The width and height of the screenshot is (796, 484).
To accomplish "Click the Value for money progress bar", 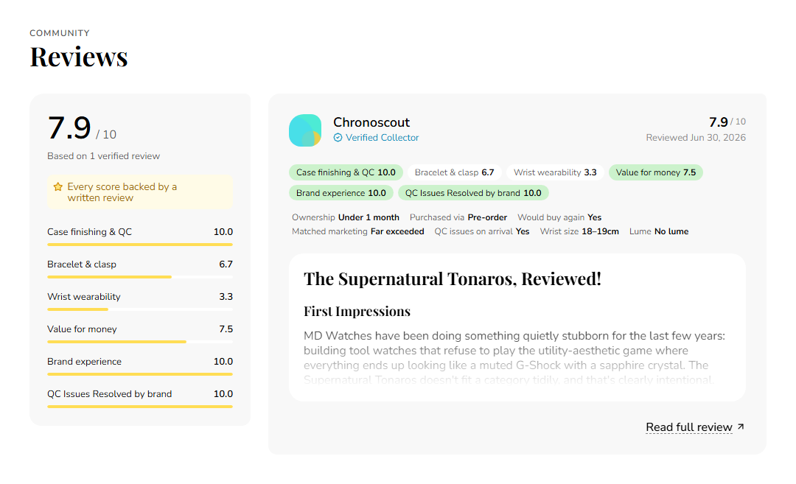I will (139, 342).
